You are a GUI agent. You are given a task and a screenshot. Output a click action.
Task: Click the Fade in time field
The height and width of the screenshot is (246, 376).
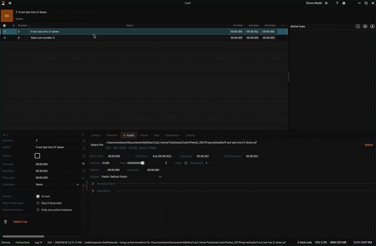[x=114, y=170]
